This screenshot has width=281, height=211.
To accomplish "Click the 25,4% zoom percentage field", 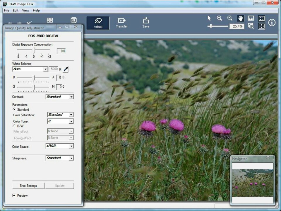I will (x=237, y=26).
